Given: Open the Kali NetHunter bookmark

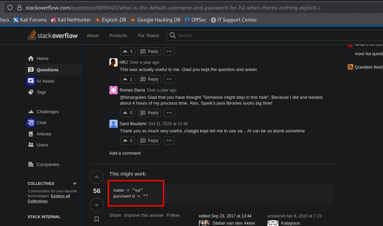Looking at the screenshot, I should (x=71, y=20).
